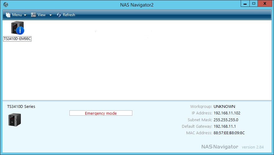Open the Menu text item
Screen dimensions: 274x155
click(x=17, y=15)
